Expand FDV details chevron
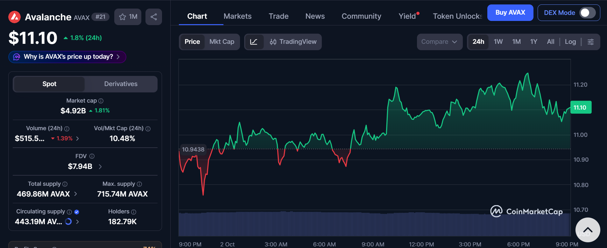The height and width of the screenshot is (248, 607). tap(100, 166)
